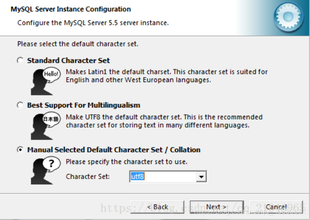Click the question mark speech bubble icon
The width and height of the screenshot is (310, 220).
46,171
